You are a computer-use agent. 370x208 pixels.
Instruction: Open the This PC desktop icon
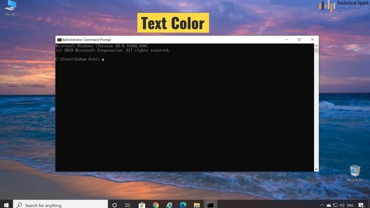coord(10,8)
